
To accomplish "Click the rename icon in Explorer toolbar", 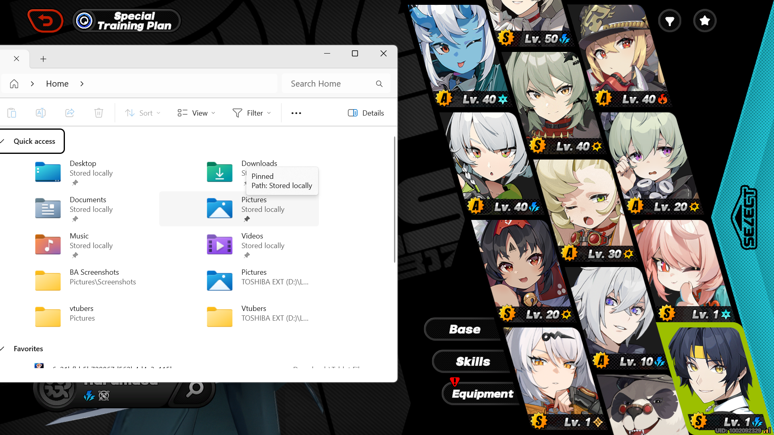I will 41,113.
